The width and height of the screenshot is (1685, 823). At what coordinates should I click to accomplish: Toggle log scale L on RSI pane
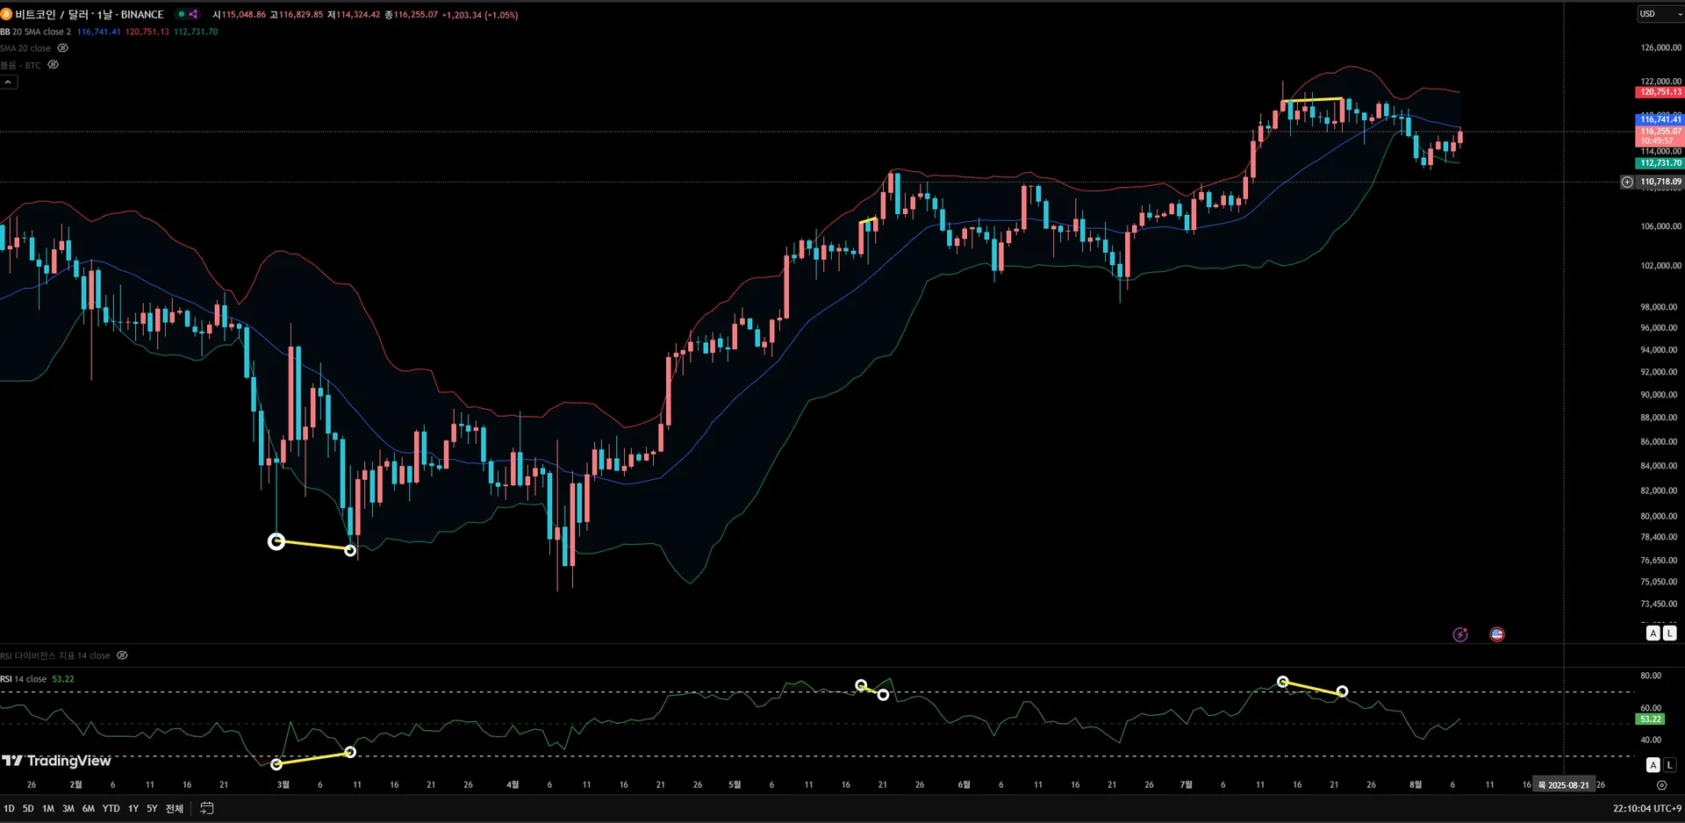(x=1669, y=764)
